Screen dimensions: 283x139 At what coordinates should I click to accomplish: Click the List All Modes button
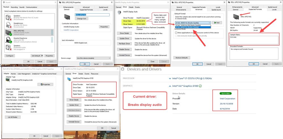point(13,117)
